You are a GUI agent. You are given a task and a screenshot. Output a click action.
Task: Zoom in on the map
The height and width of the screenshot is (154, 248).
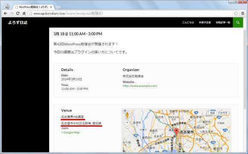[127, 123]
